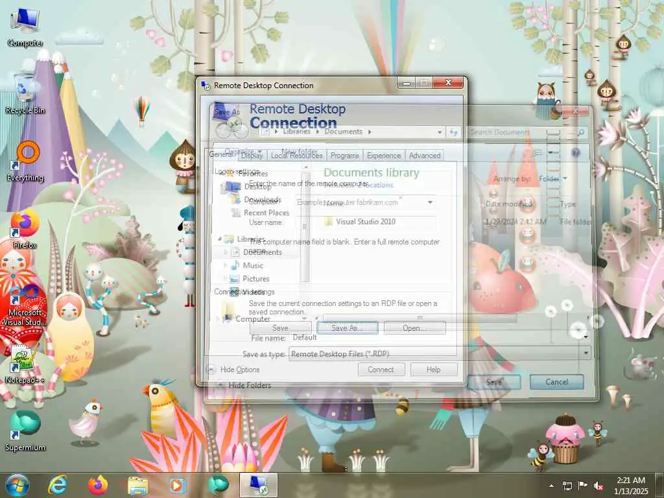Screen dimensions: 664x498
Task: Launch the Firefox desktop shortcut
Action: 25,229
